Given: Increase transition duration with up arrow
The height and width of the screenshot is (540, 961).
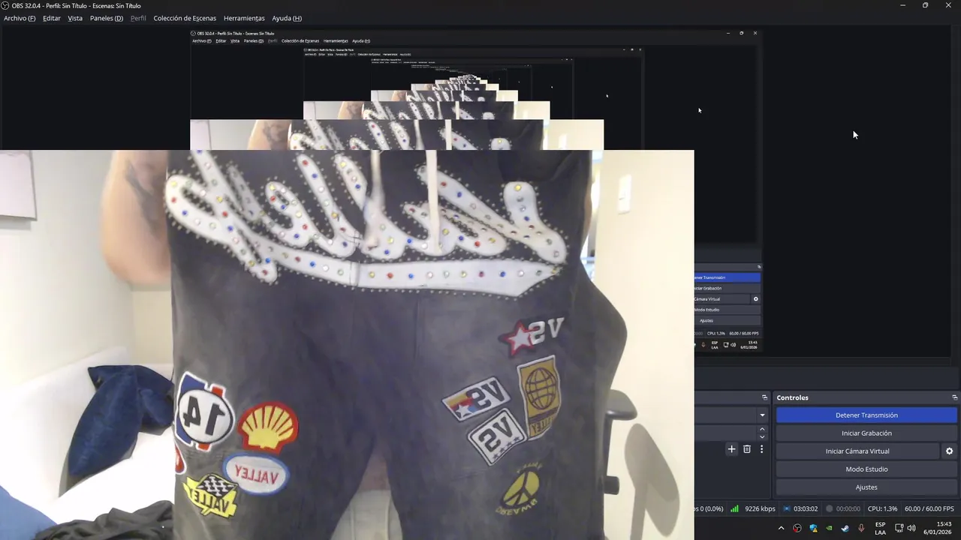Looking at the screenshot, I should 763,429.
